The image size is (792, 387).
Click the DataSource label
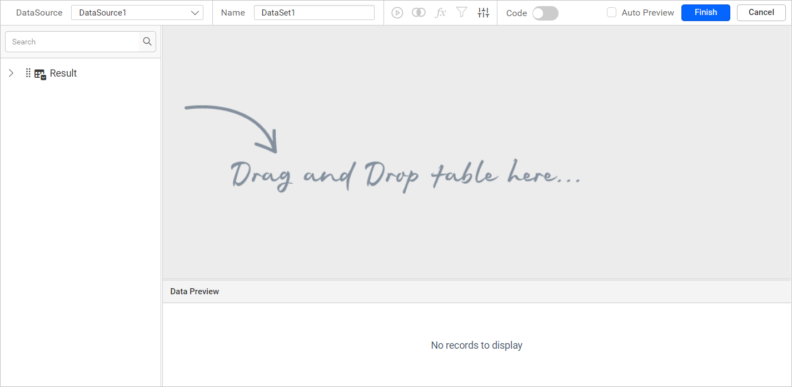pos(39,13)
